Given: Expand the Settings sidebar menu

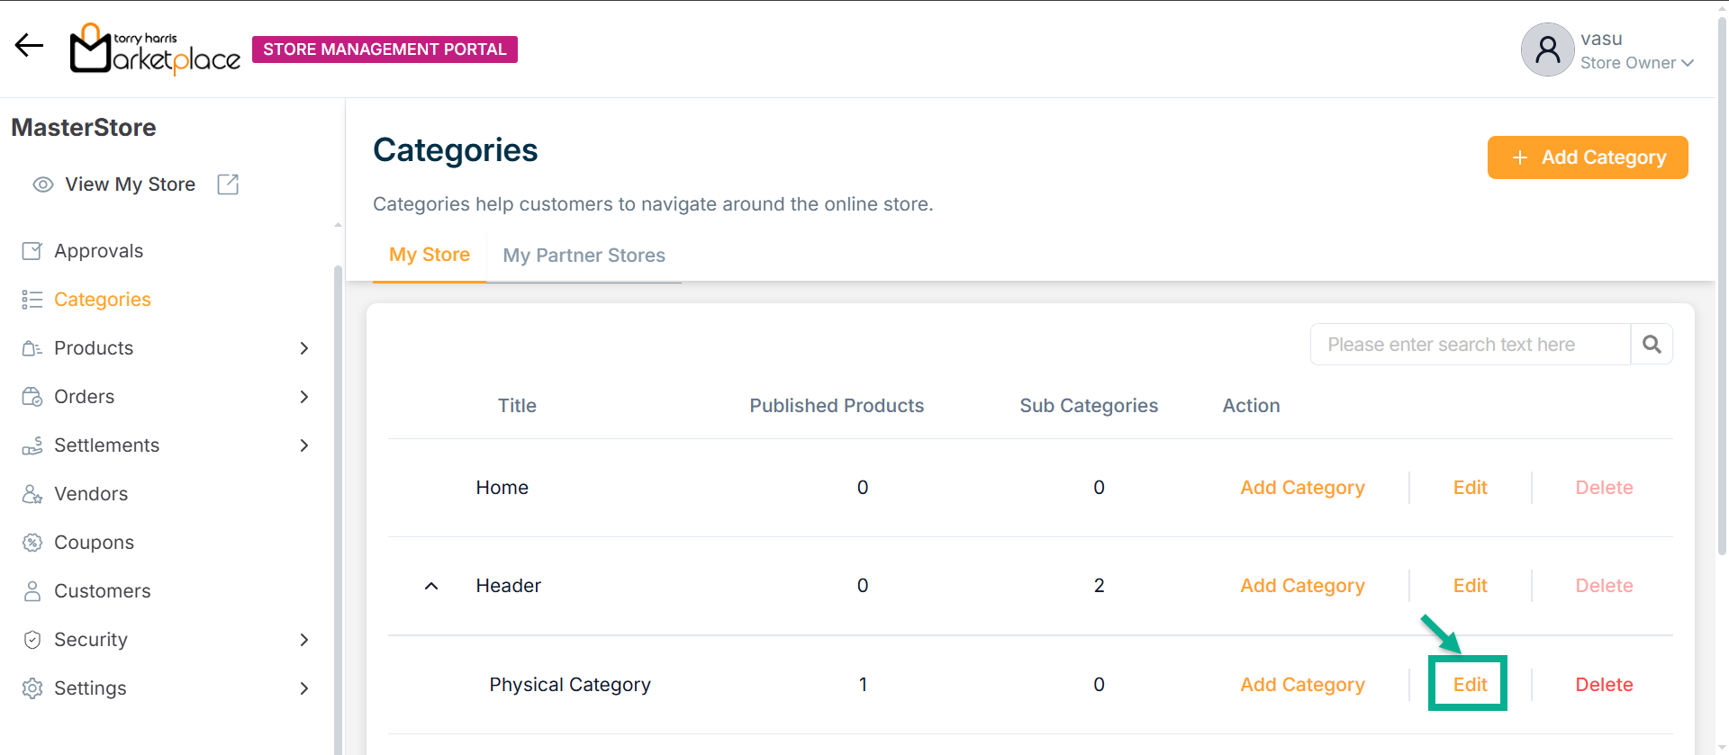Looking at the screenshot, I should tap(304, 688).
